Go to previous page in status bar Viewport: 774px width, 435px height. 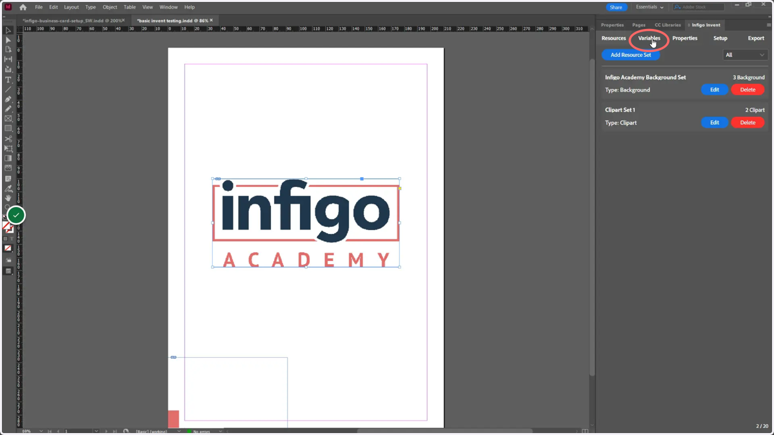(x=58, y=431)
